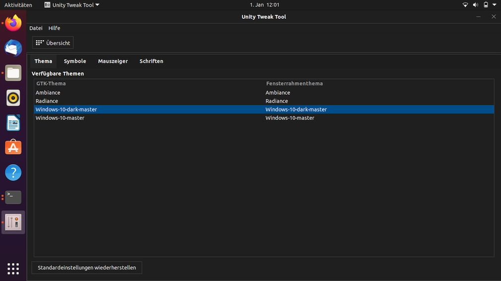Open Rhythmbox music player in dock
The height and width of the screenshot is (281, 501).
13,98
